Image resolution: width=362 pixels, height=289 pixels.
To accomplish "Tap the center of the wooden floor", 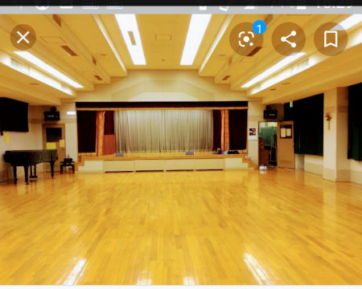I will (181, 227).
